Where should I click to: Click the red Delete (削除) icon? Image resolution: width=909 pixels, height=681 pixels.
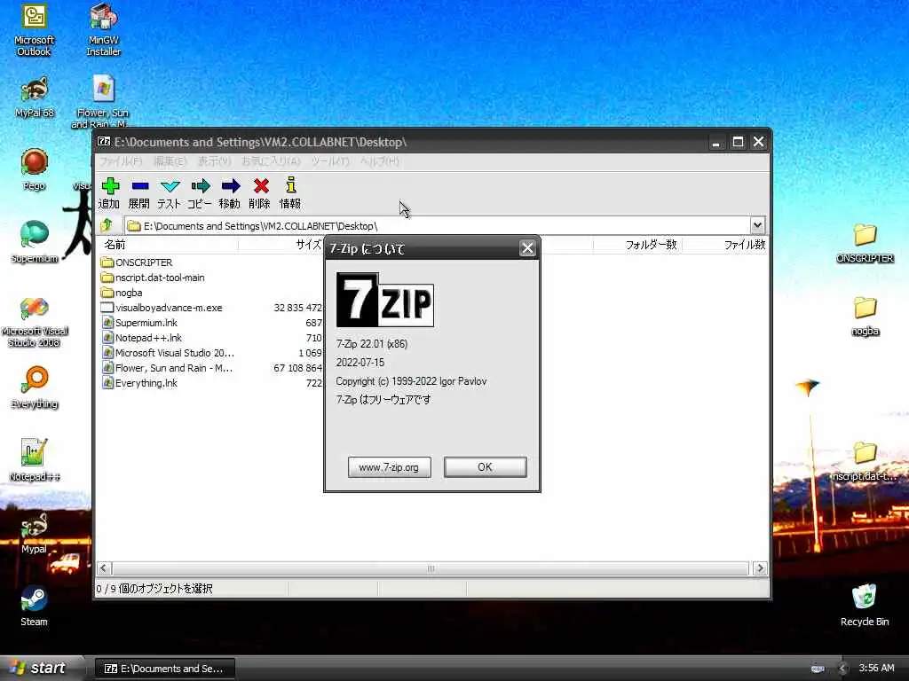pyautogui.click(x=261, y=186)
